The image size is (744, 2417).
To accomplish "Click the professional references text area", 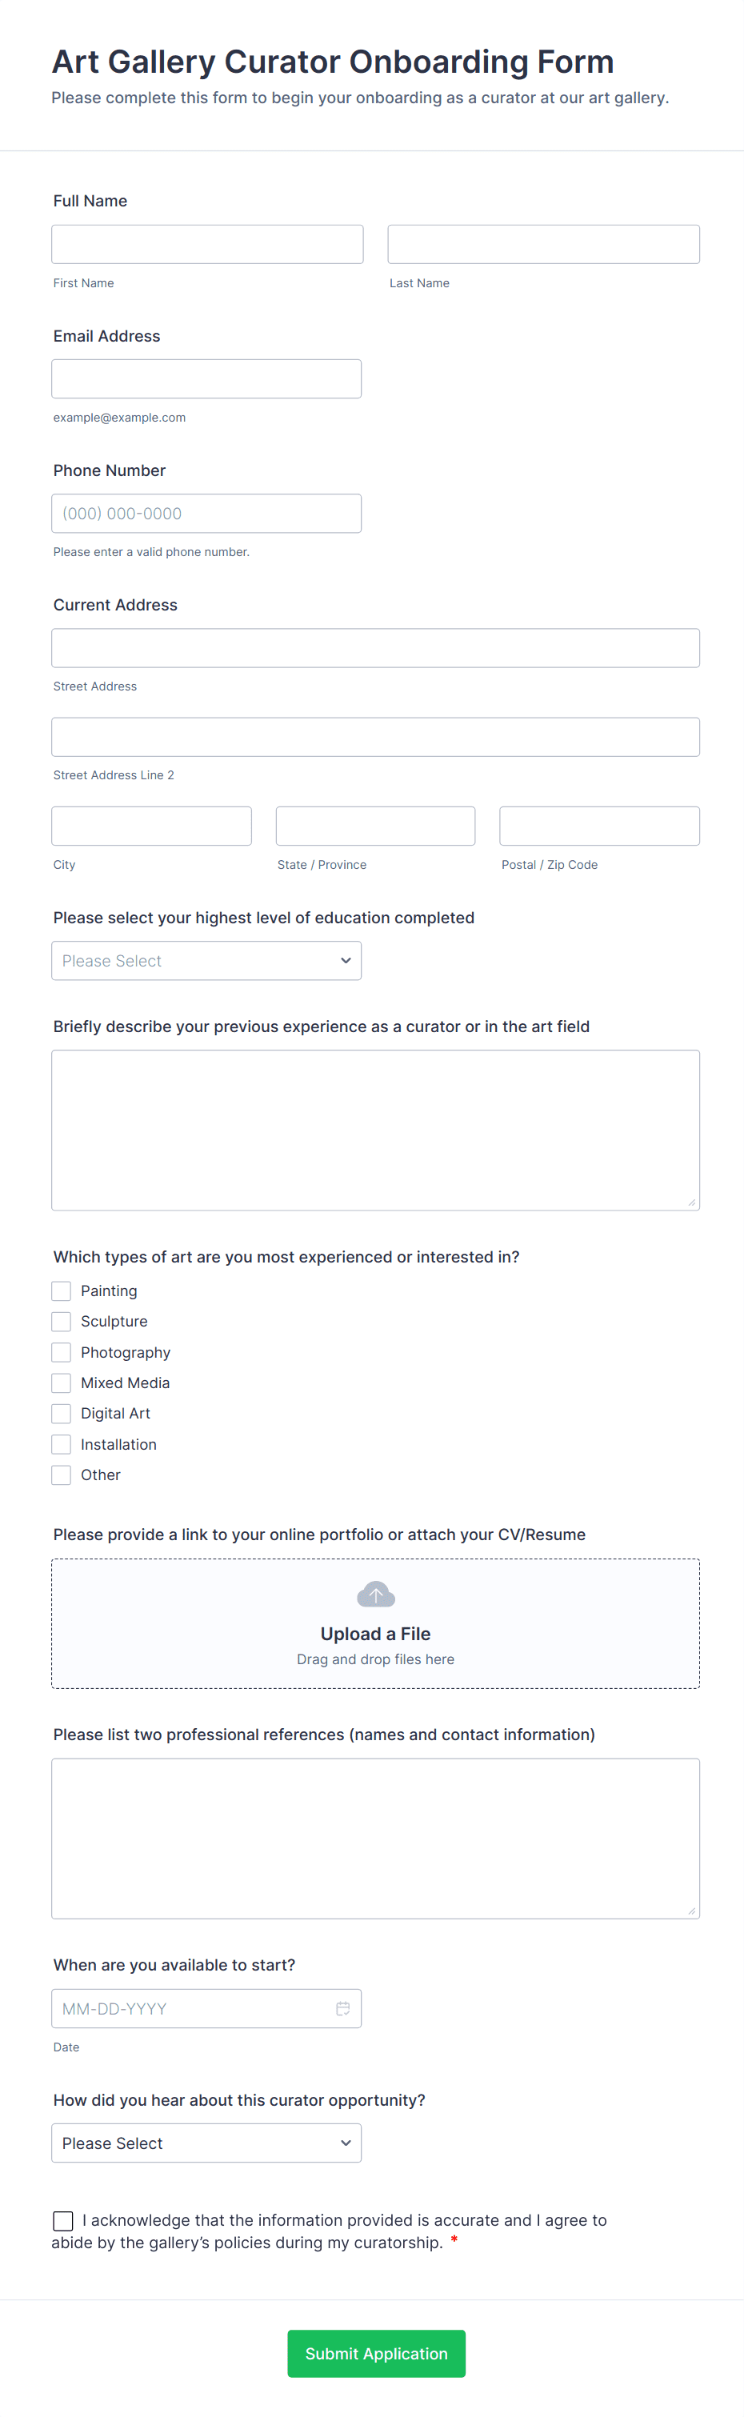I will 375,1837.
